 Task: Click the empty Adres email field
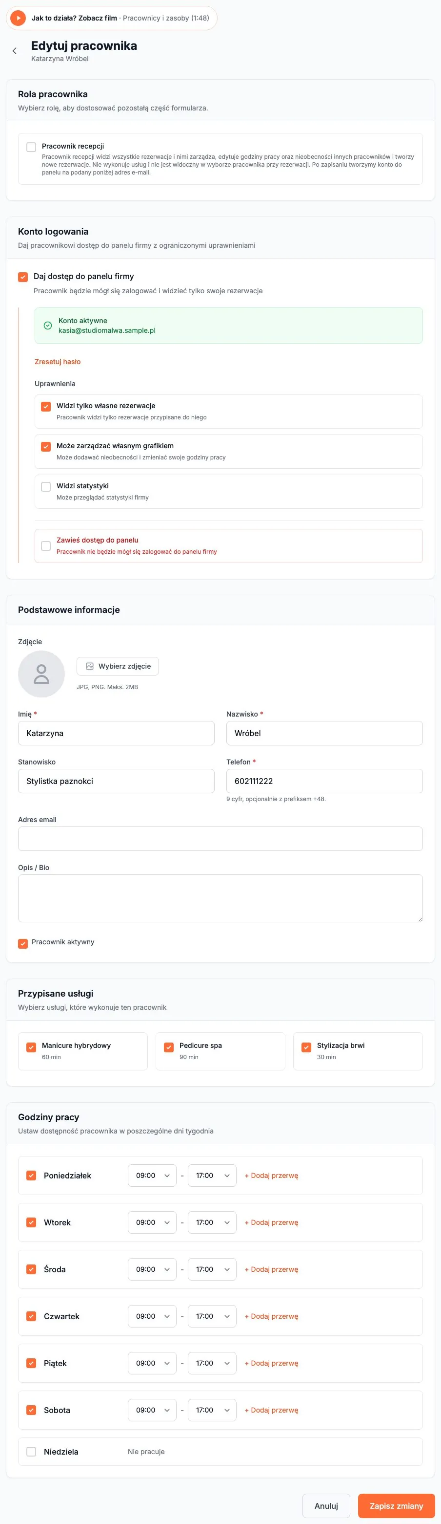(220, 838)
